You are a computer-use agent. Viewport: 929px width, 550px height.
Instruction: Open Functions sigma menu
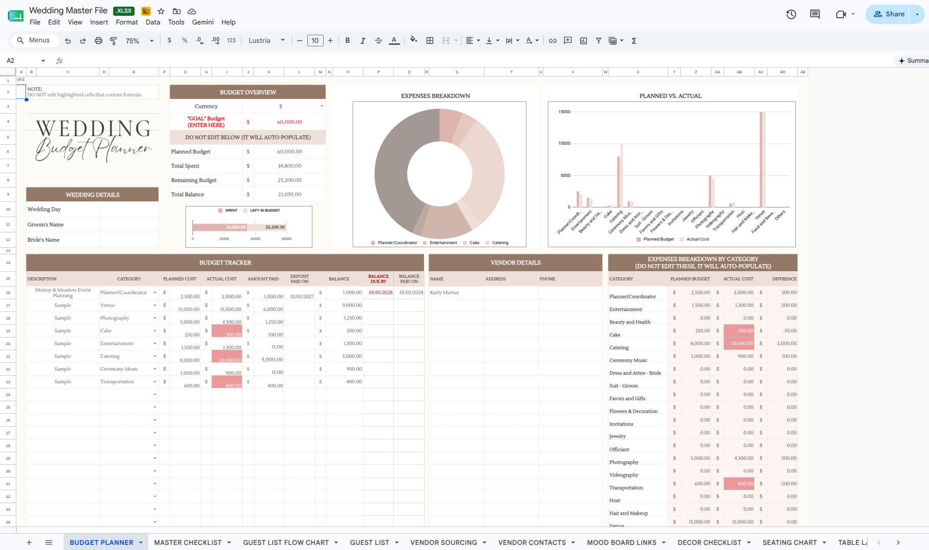point(634,41)
